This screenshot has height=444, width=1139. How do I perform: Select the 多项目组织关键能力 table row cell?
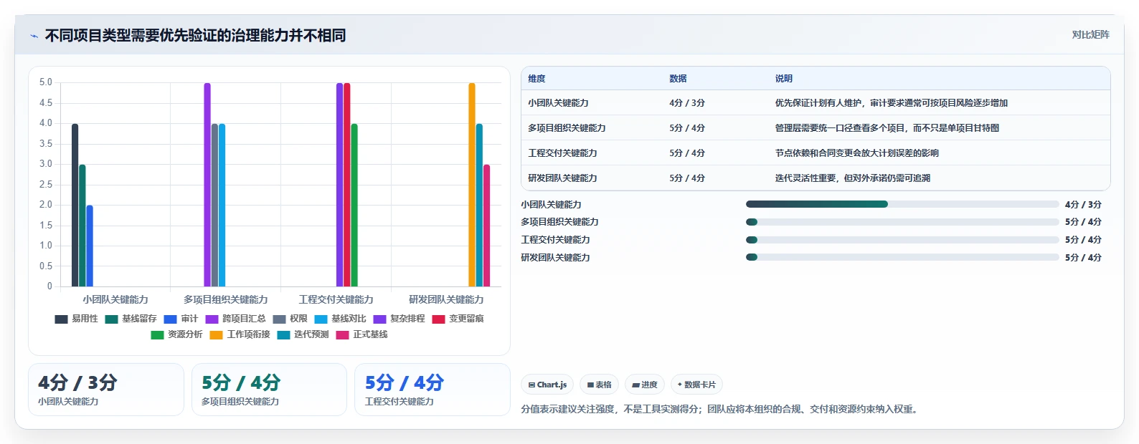(x=567, y=128)
